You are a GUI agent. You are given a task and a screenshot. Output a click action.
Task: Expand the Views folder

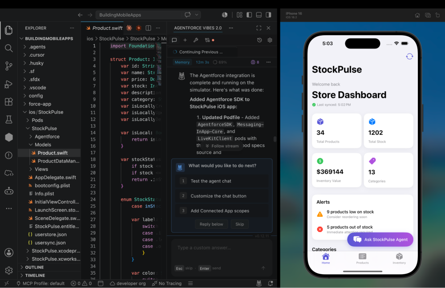pos(41,169)
